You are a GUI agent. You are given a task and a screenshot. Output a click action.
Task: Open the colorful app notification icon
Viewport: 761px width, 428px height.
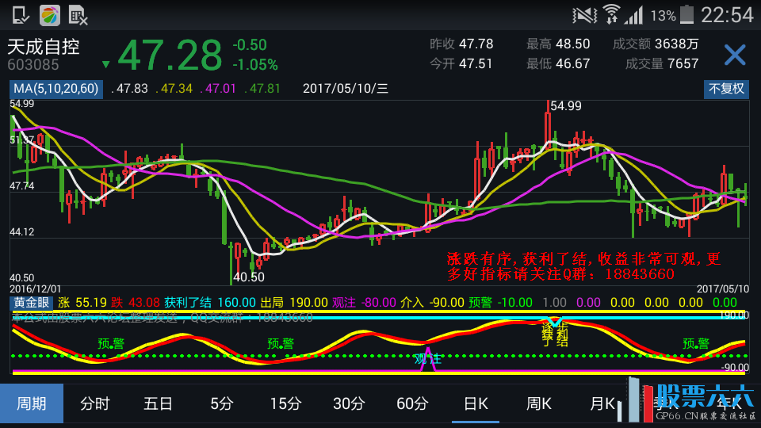(x=49, y=14)
